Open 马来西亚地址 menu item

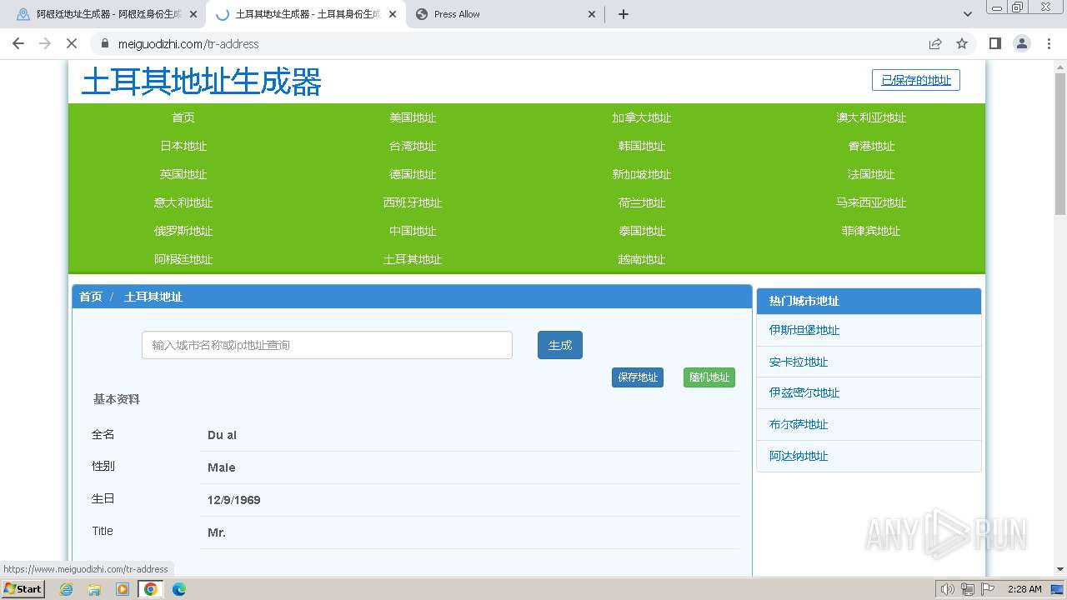point(871,202)
